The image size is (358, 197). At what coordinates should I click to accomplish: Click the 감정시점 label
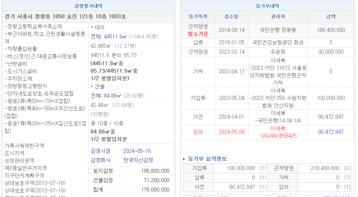click(101, 151)
